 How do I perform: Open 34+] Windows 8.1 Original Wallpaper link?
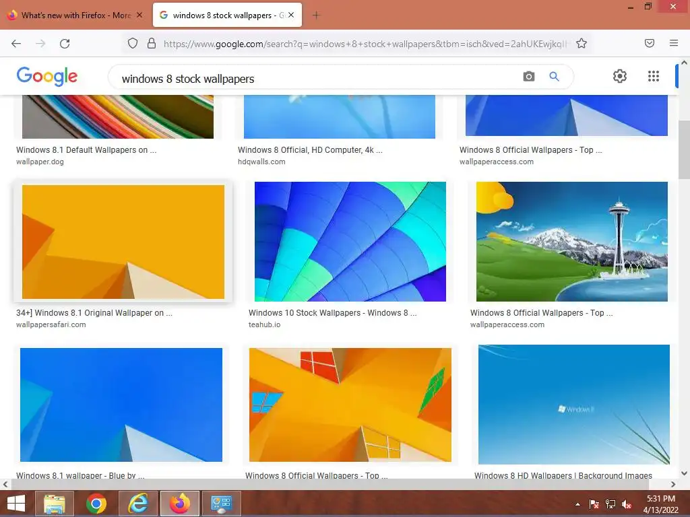(x=94, y=313)
